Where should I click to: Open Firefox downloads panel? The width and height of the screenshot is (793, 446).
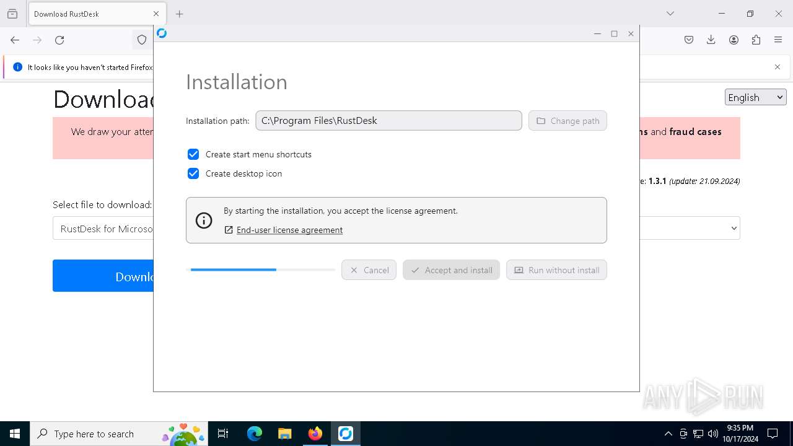click(x=711, y=40)
